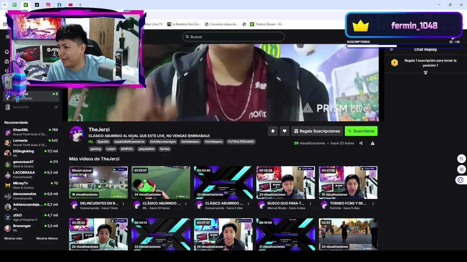Switch to the Facebook browser tab
467x262 pixels.
tap(59, 5)
